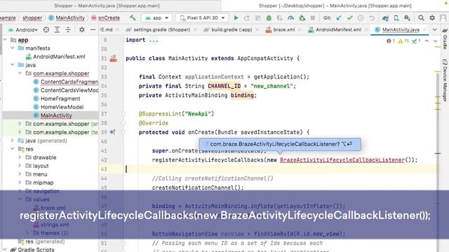The height and width of the screenshot is (252, 449).
Task: Open the Device Manager side tab
Action: tap(445, 80)
